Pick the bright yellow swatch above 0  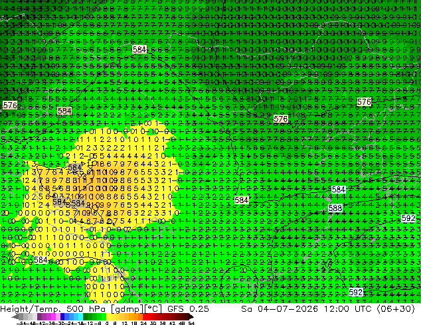[108, 316]
